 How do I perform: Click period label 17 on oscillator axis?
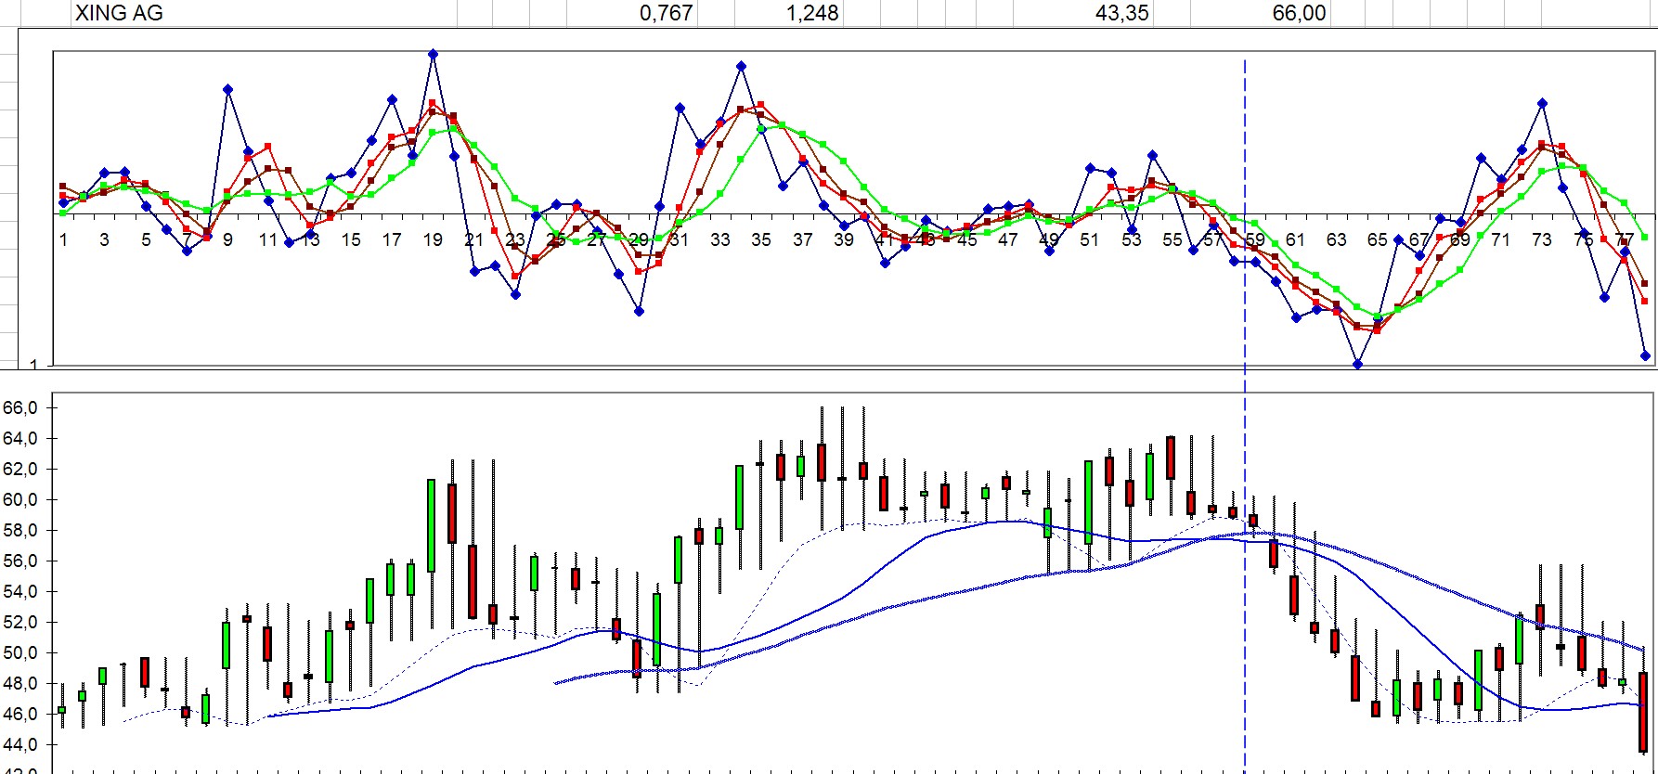tap(392, 239)
